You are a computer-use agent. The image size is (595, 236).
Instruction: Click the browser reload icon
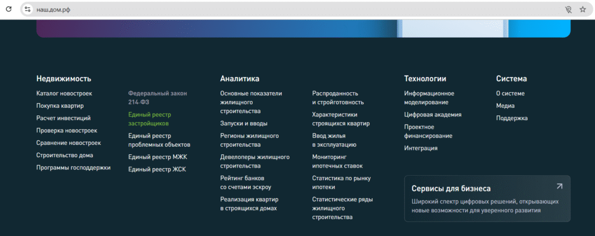pos(9,9)
